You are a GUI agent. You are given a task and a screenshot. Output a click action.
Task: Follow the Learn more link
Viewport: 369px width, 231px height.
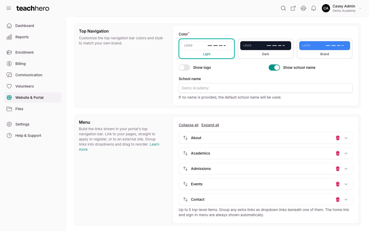[x=155, y=144]
